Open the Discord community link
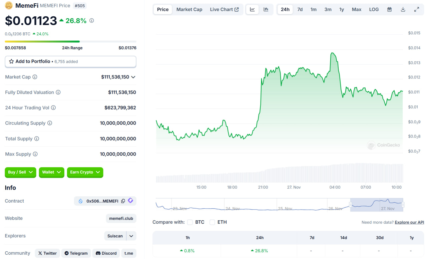 pyautogui.click(x=106, y=253)
